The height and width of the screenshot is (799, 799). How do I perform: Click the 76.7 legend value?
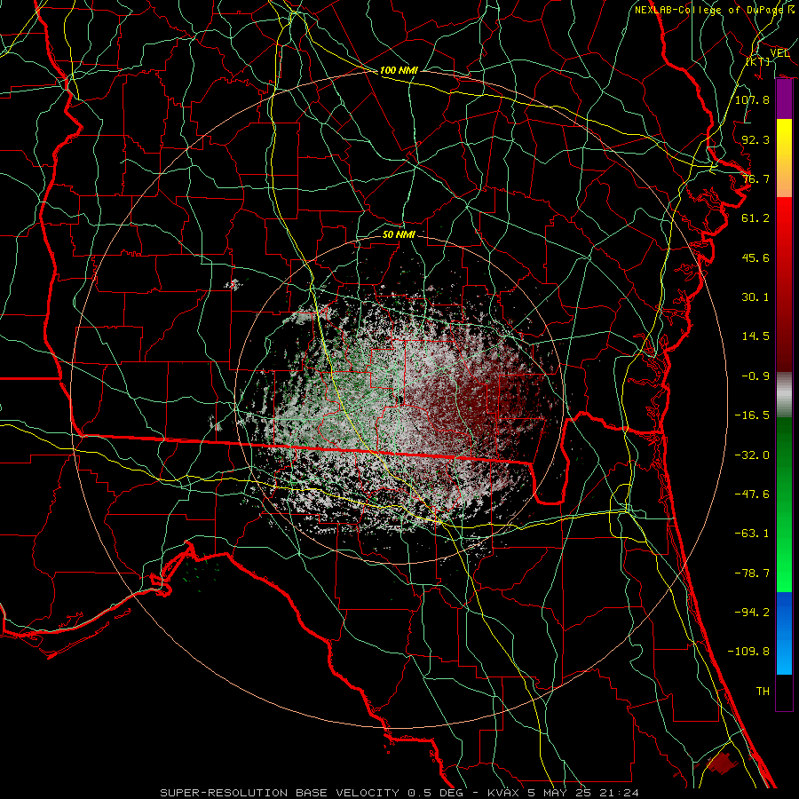pyautogui.click(x=755, y=178)
